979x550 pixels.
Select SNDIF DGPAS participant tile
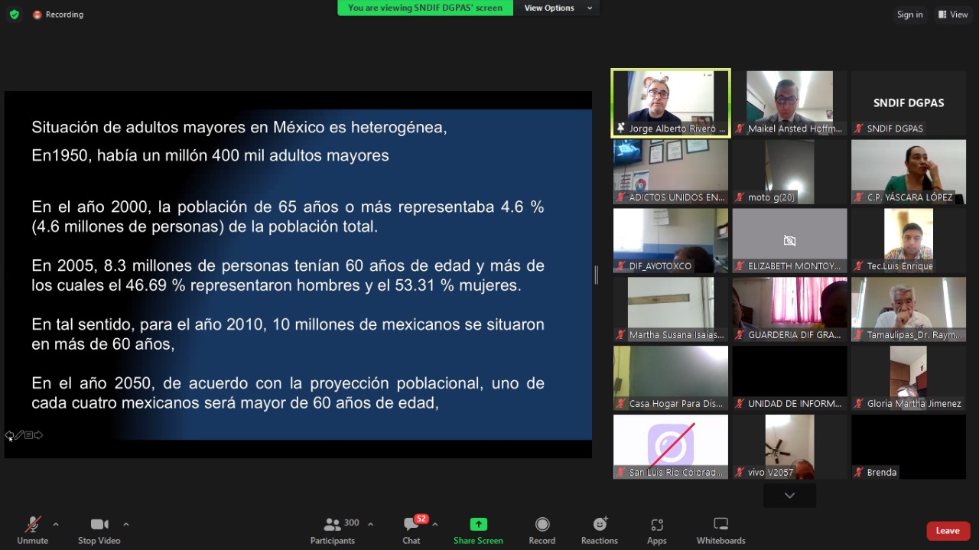click(x=909, y=103)
